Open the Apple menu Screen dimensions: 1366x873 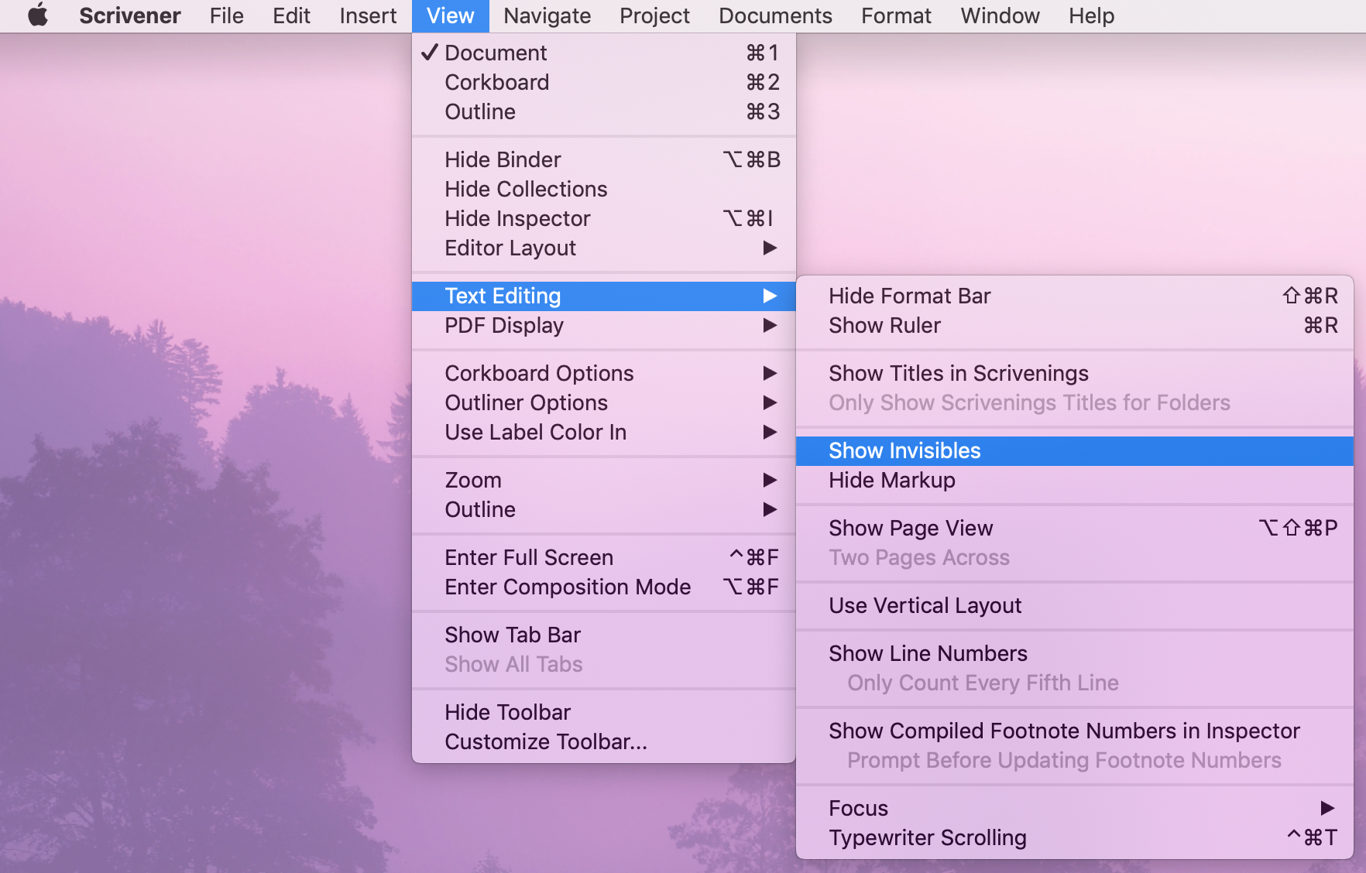coord(38,15)
